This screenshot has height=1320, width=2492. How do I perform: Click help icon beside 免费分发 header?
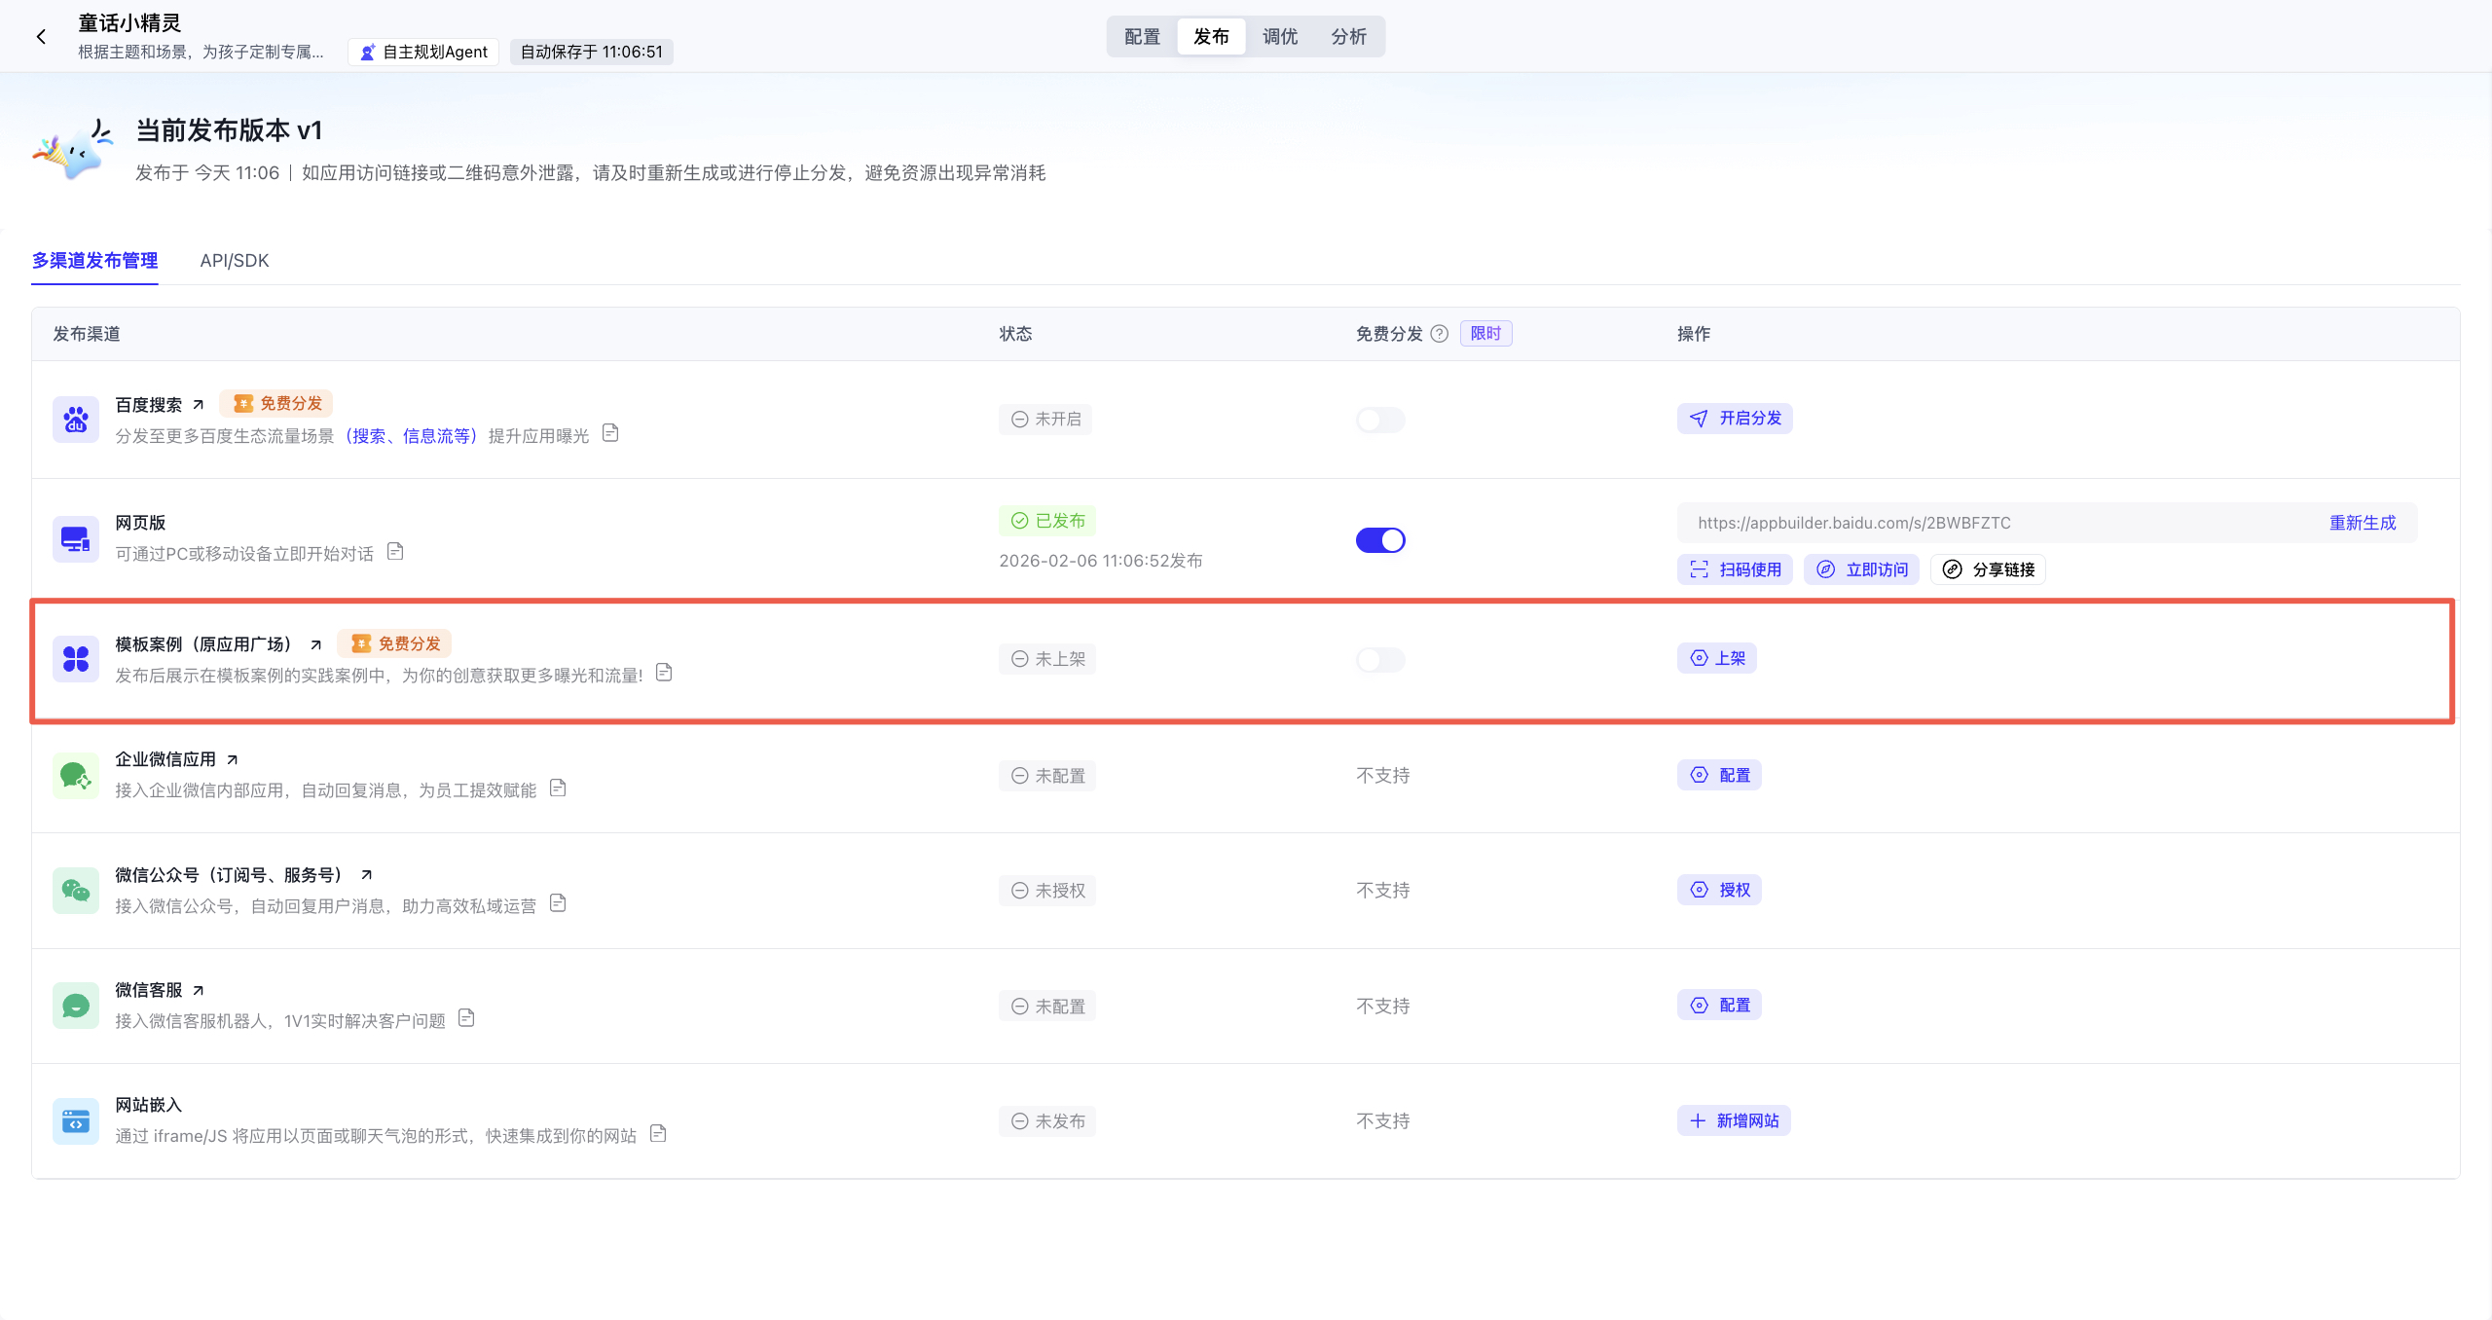1440,334
